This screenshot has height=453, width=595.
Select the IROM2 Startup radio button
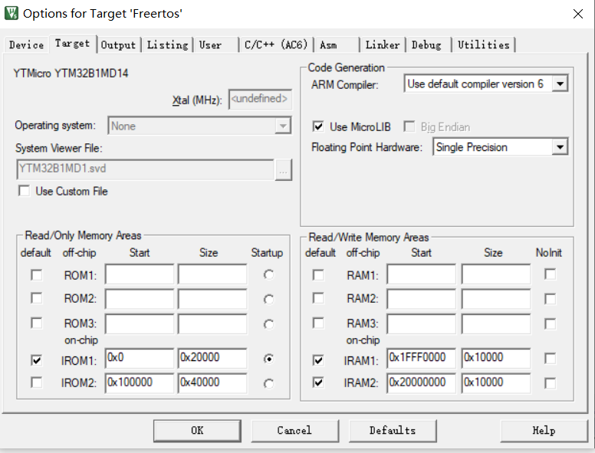[x=268, y=384]
